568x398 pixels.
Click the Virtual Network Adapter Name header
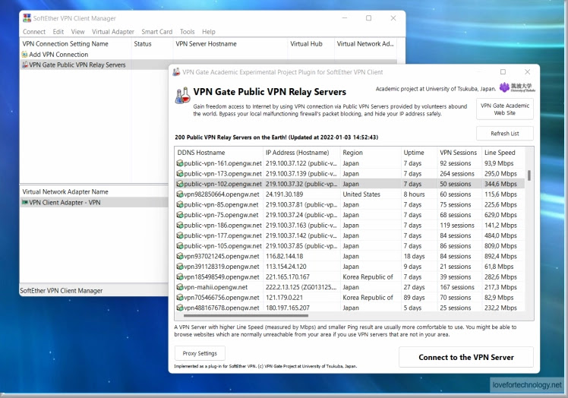click(x=65, y=191)
